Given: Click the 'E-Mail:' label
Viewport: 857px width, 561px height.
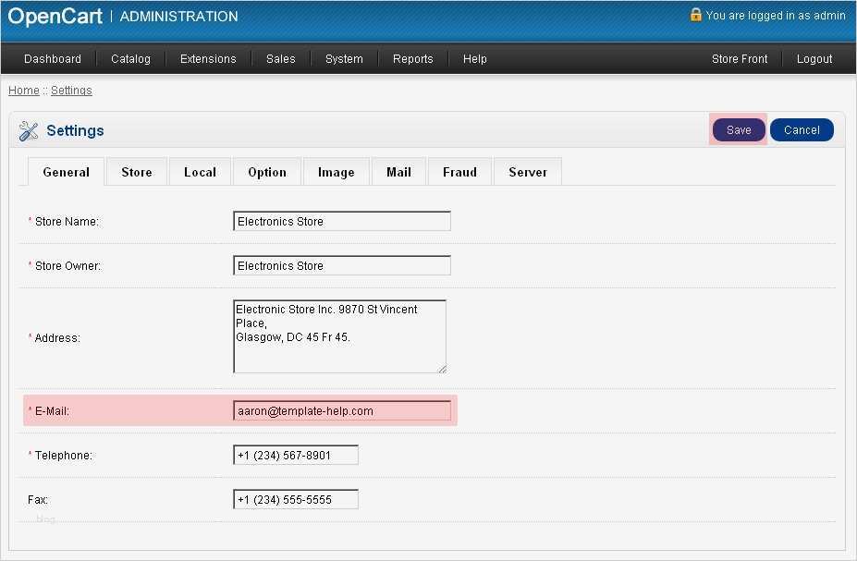Looking at the screenshot, I should [x=53, y=411].
